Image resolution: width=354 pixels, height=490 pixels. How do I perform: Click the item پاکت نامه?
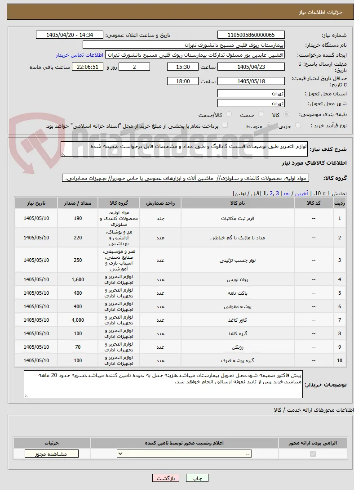tap(238, 293)
